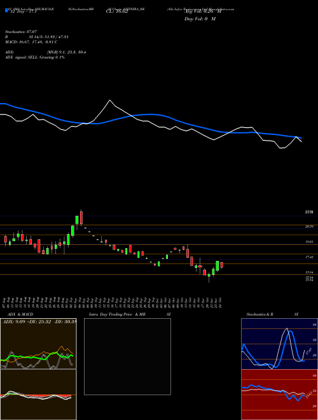Click the '(MGR) 9.1, 25.3, 30.4' ADX values
318x420 pixels.
coord(66,52)
